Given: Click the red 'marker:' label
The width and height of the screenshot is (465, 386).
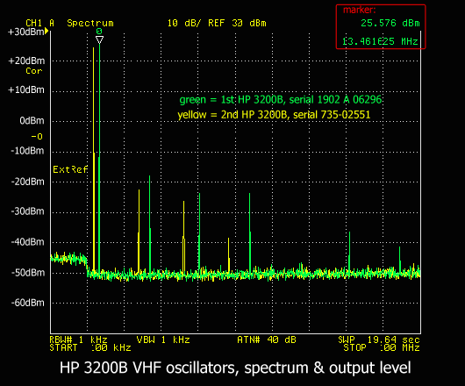Looking at the screenshot, I should pyautogui.click(x=360, y=10).
